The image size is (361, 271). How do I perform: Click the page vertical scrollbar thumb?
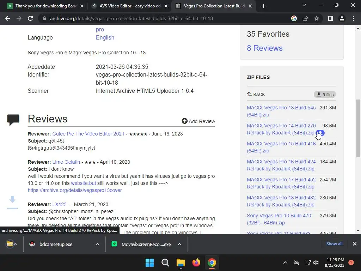pyautogui.click(x=358, y=128)
